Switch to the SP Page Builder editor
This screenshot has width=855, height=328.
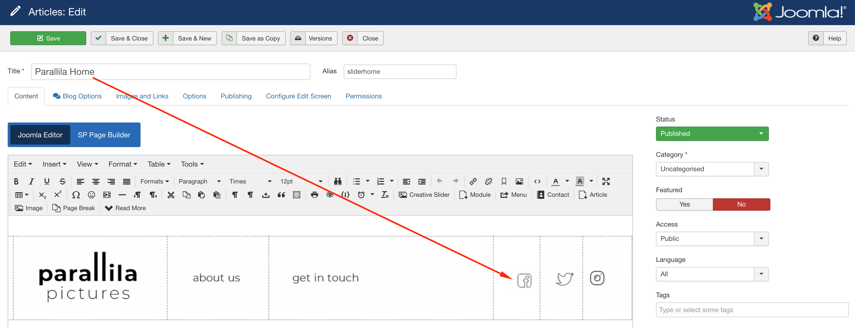click(x=104, y=135)
